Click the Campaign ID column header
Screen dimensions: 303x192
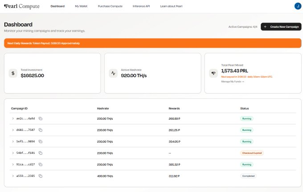click(19, 109)
